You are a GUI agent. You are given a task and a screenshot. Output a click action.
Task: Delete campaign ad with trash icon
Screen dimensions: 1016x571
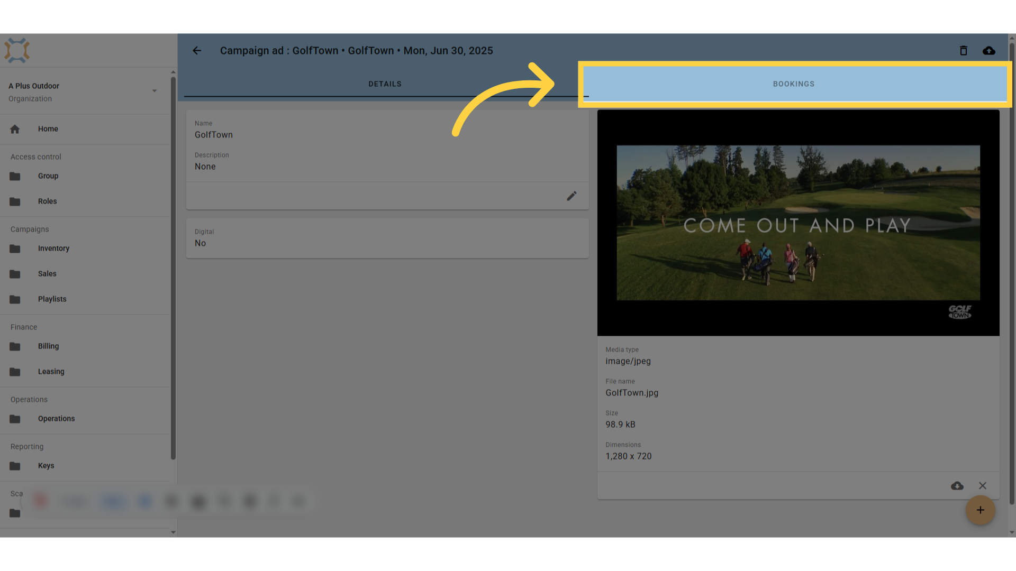click(963, 51)
